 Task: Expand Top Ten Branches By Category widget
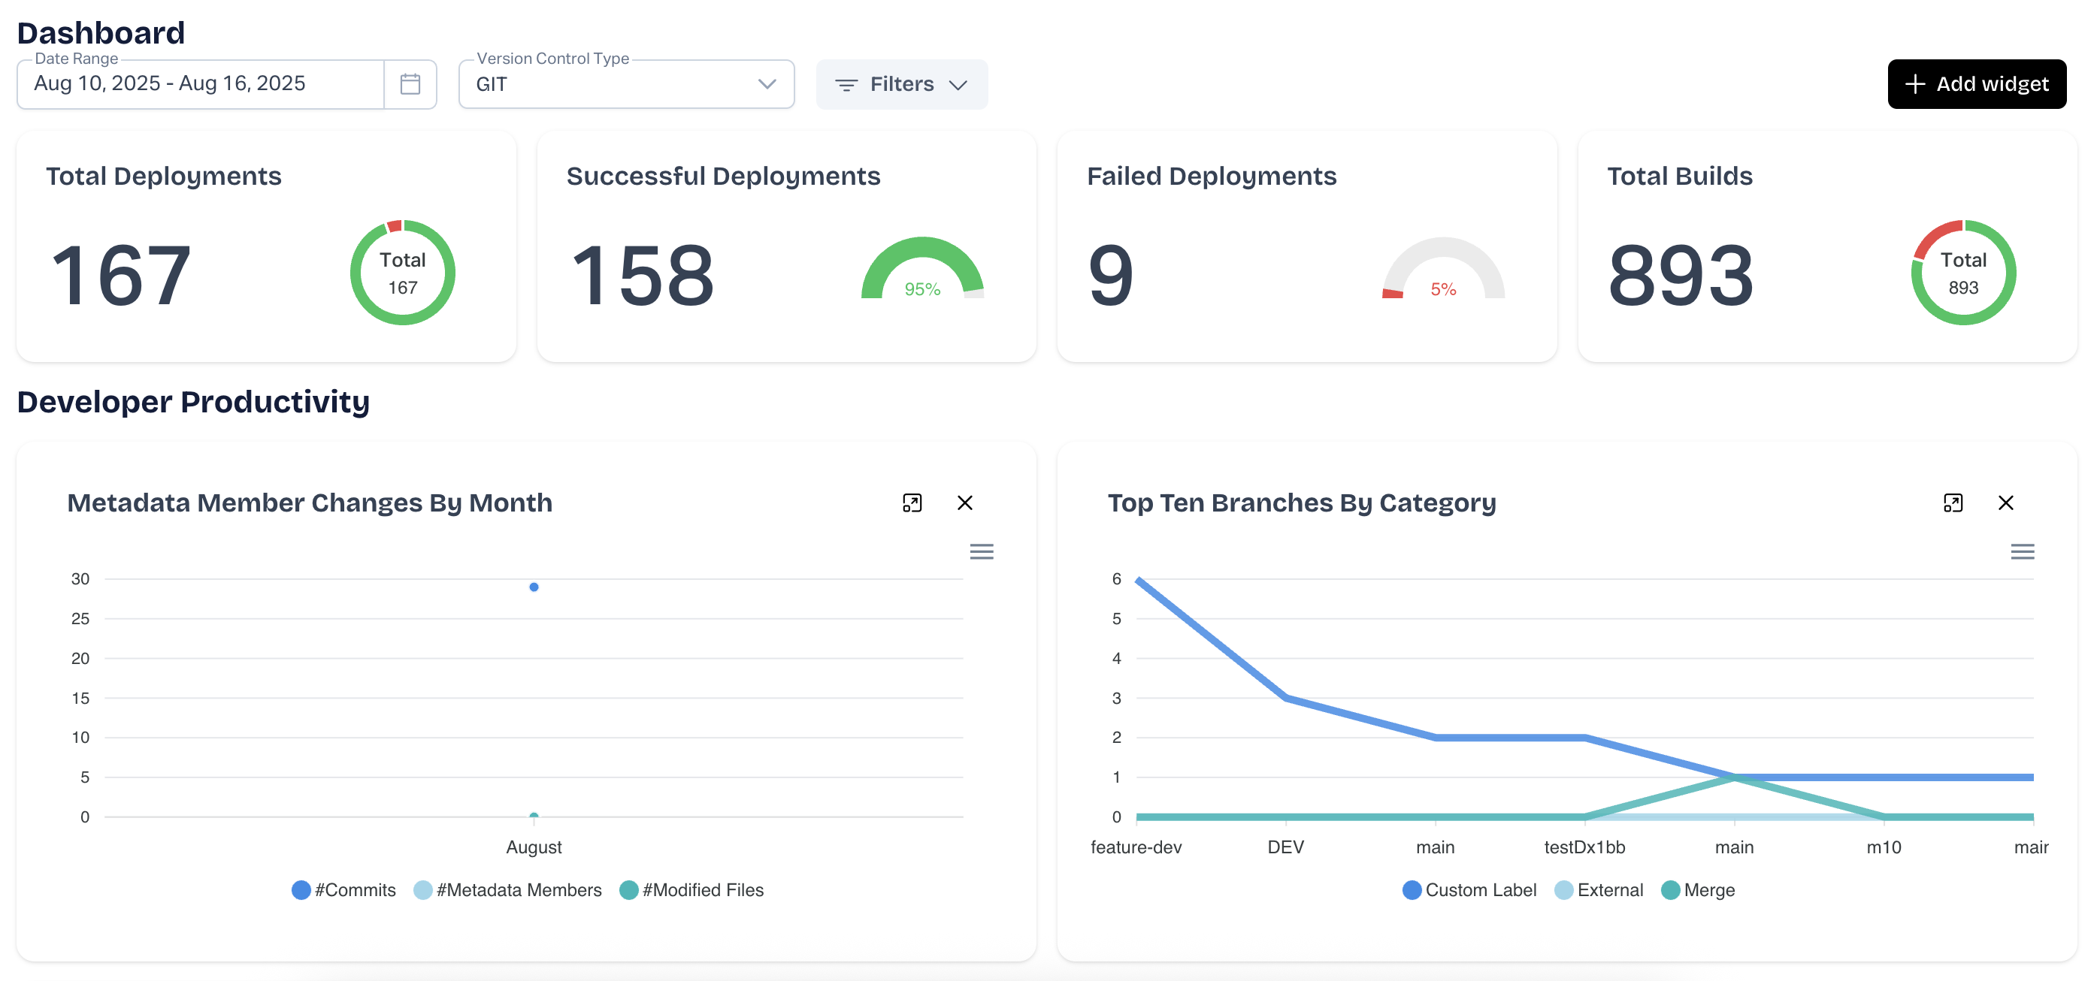1953,503
